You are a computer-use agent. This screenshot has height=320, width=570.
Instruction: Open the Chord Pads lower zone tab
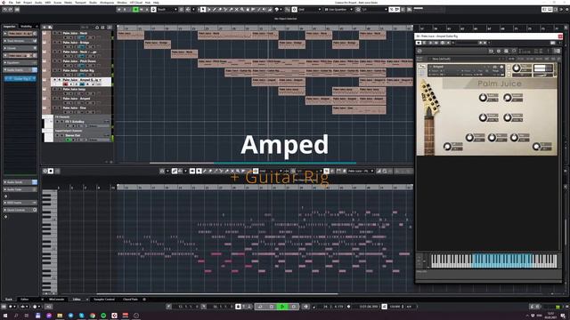click(x=131, y=300)
